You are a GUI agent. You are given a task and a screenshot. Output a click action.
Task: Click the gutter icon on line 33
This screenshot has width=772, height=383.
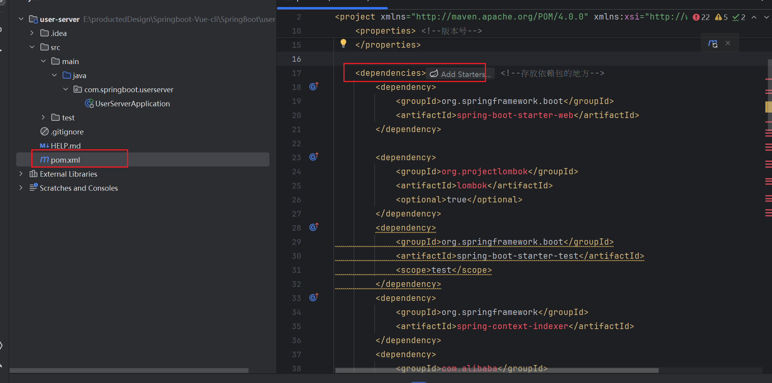pos(314,297)
